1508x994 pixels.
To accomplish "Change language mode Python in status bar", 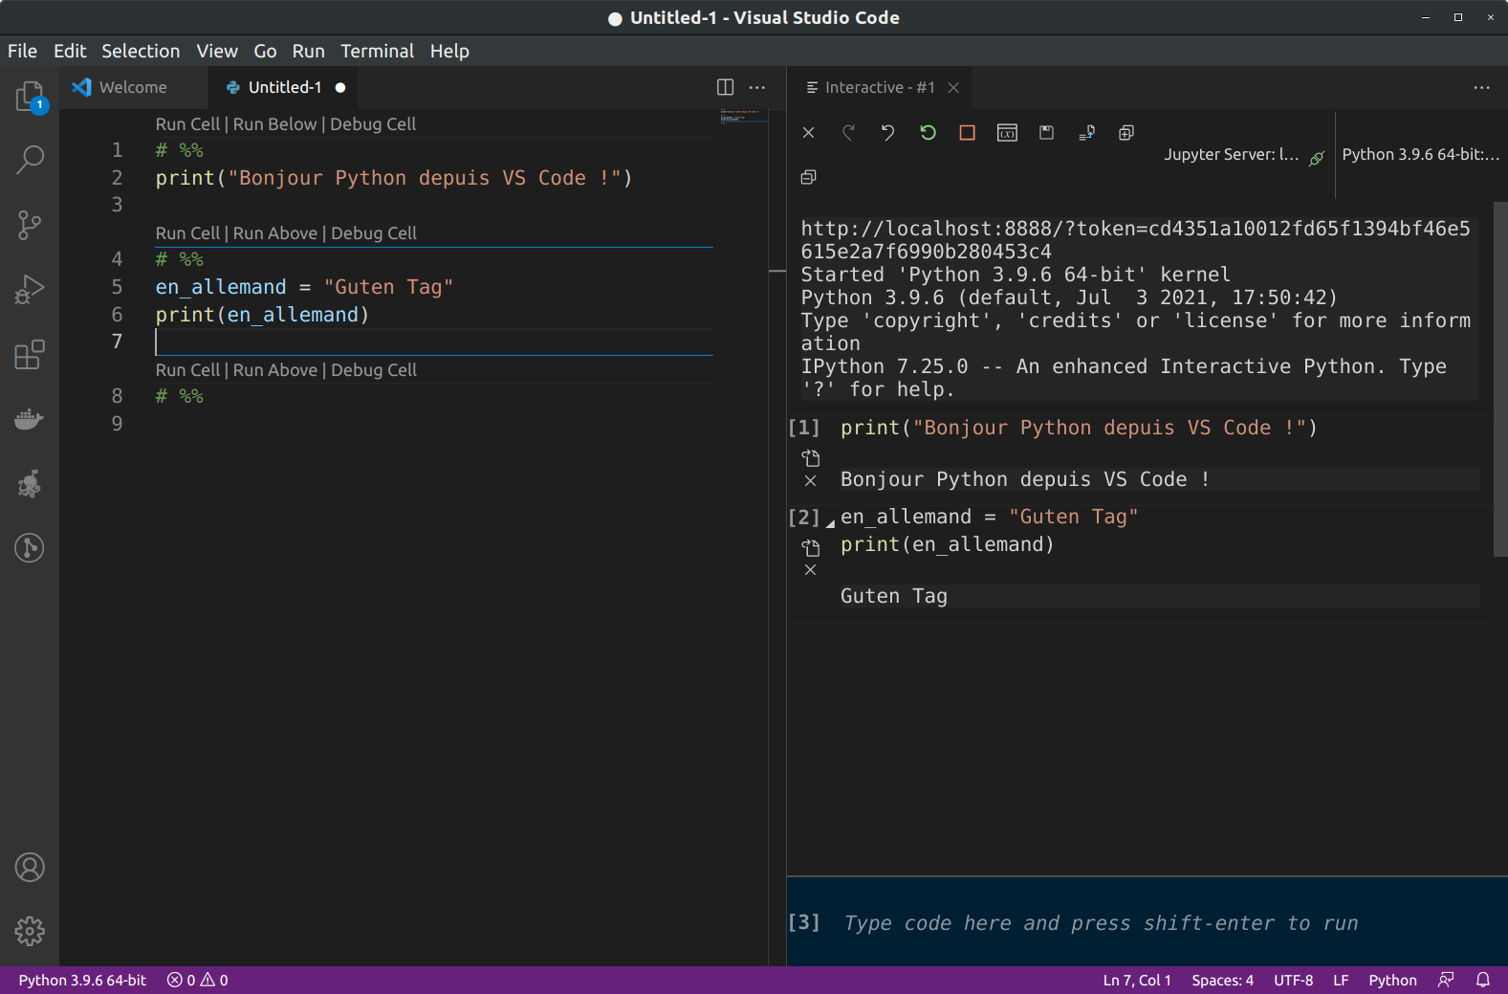I will tap(1392, 980).
